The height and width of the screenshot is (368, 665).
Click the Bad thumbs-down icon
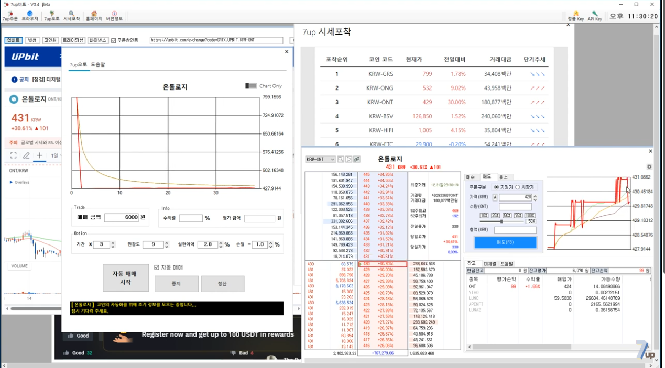click(233, 353)
